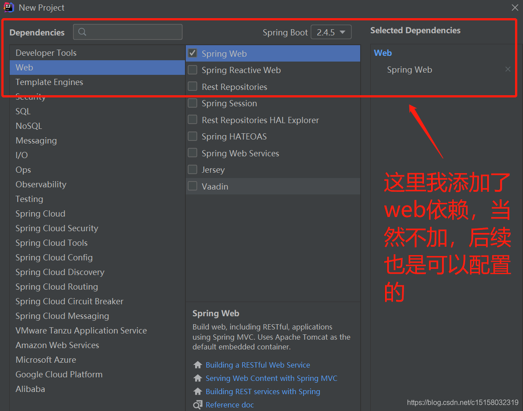Select the Spring Cloud Security category
This screenshot has width=523, height=411.
click(97, 229)
